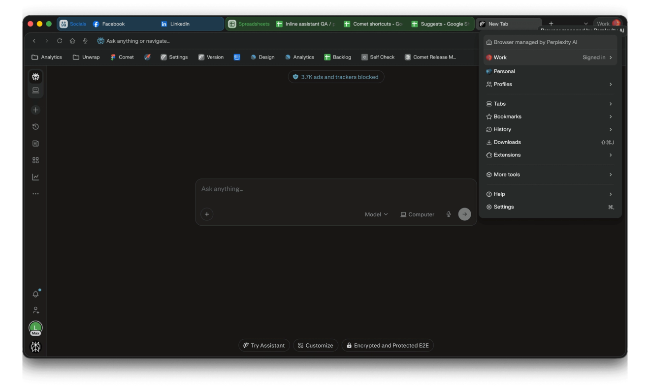Click the grid Spaces icon in sidebar
Image resolution: width=650 pixels, height=388 pixels.
coord(35,160)
